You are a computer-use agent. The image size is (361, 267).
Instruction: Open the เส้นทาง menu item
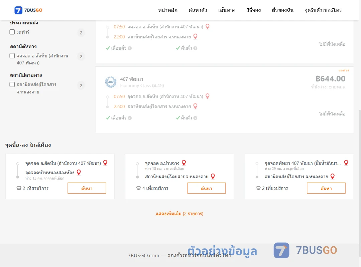[227, 10]
